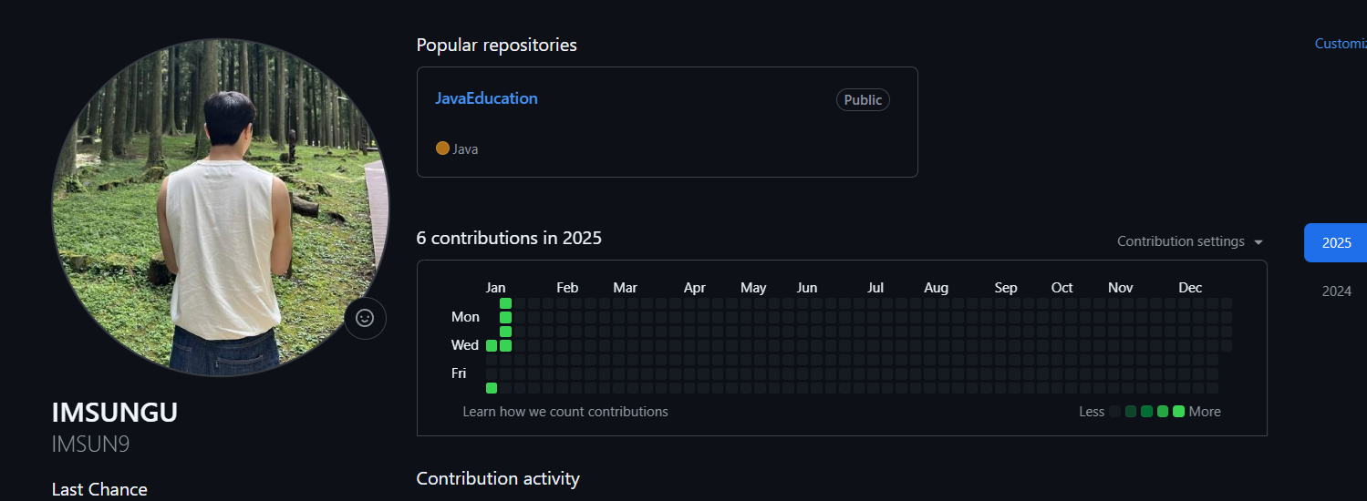Select the first-week Wednesday green contribution cell
1367x501 pixels.
point(492,345)
